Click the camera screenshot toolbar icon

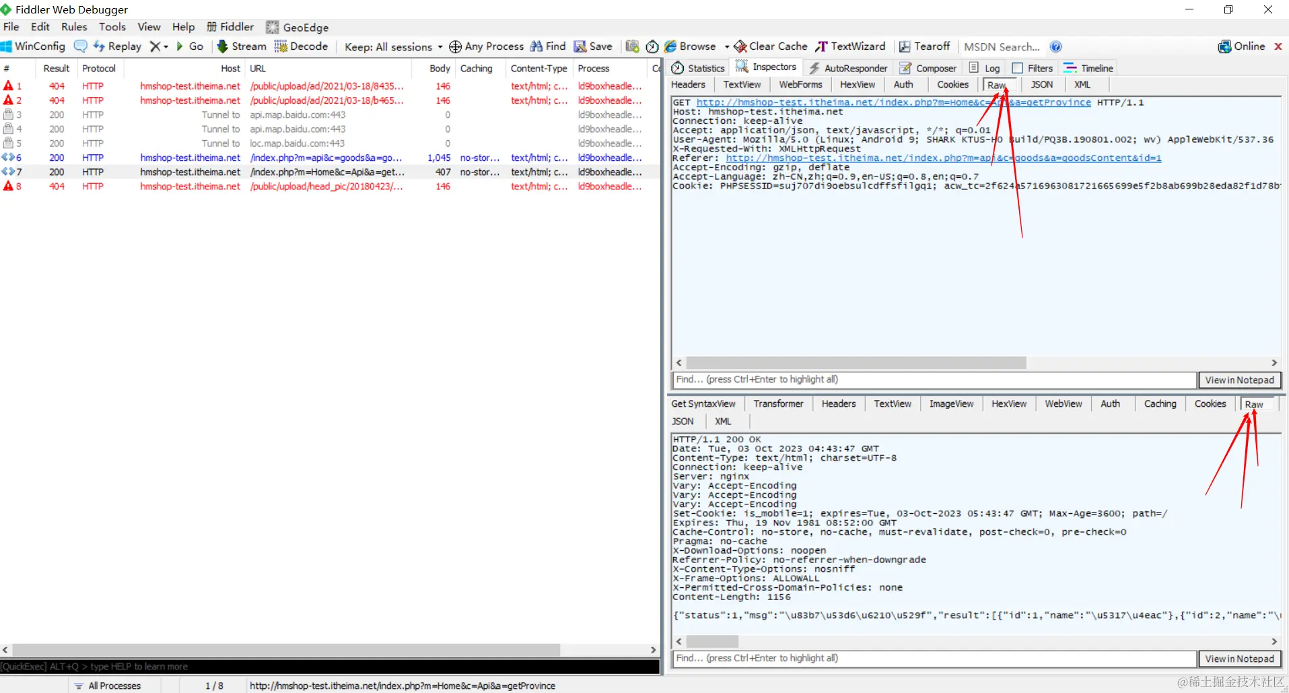coord(632,46)
